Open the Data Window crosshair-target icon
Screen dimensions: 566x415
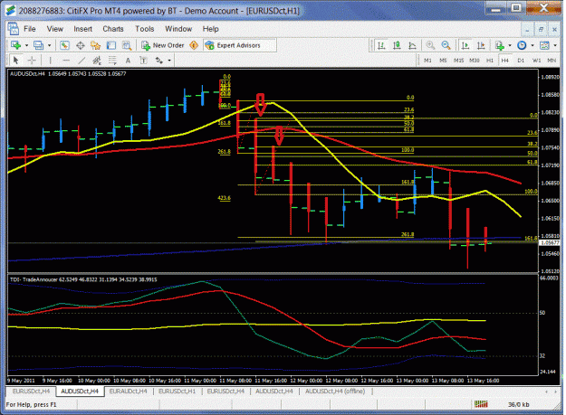[x=80, y=45]
